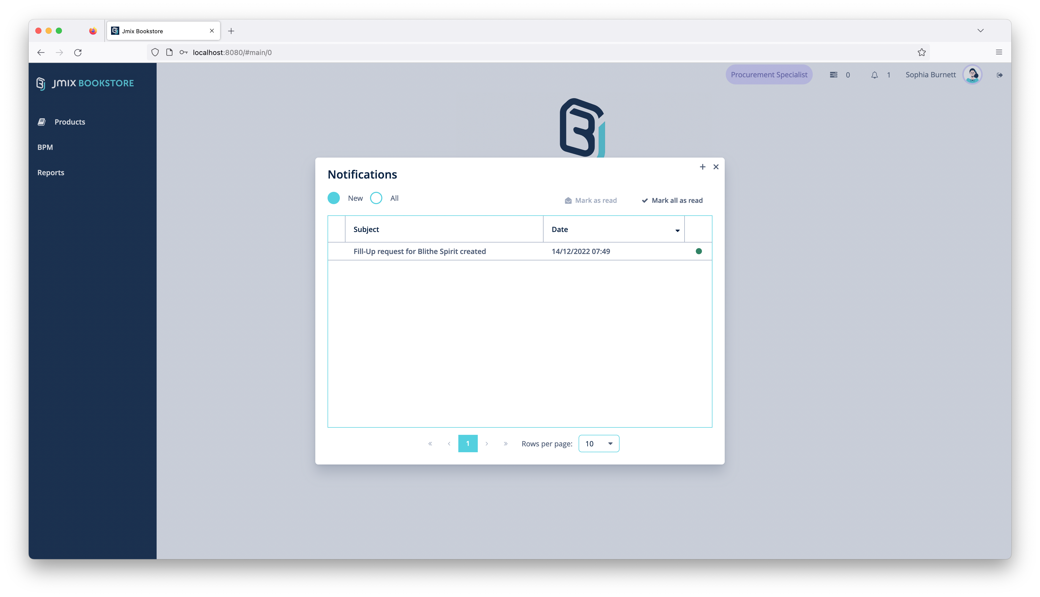Screen dimensions: 1040x597
Task: Select the New radio button
Action: pyautogui.click(x=334, y=198)
